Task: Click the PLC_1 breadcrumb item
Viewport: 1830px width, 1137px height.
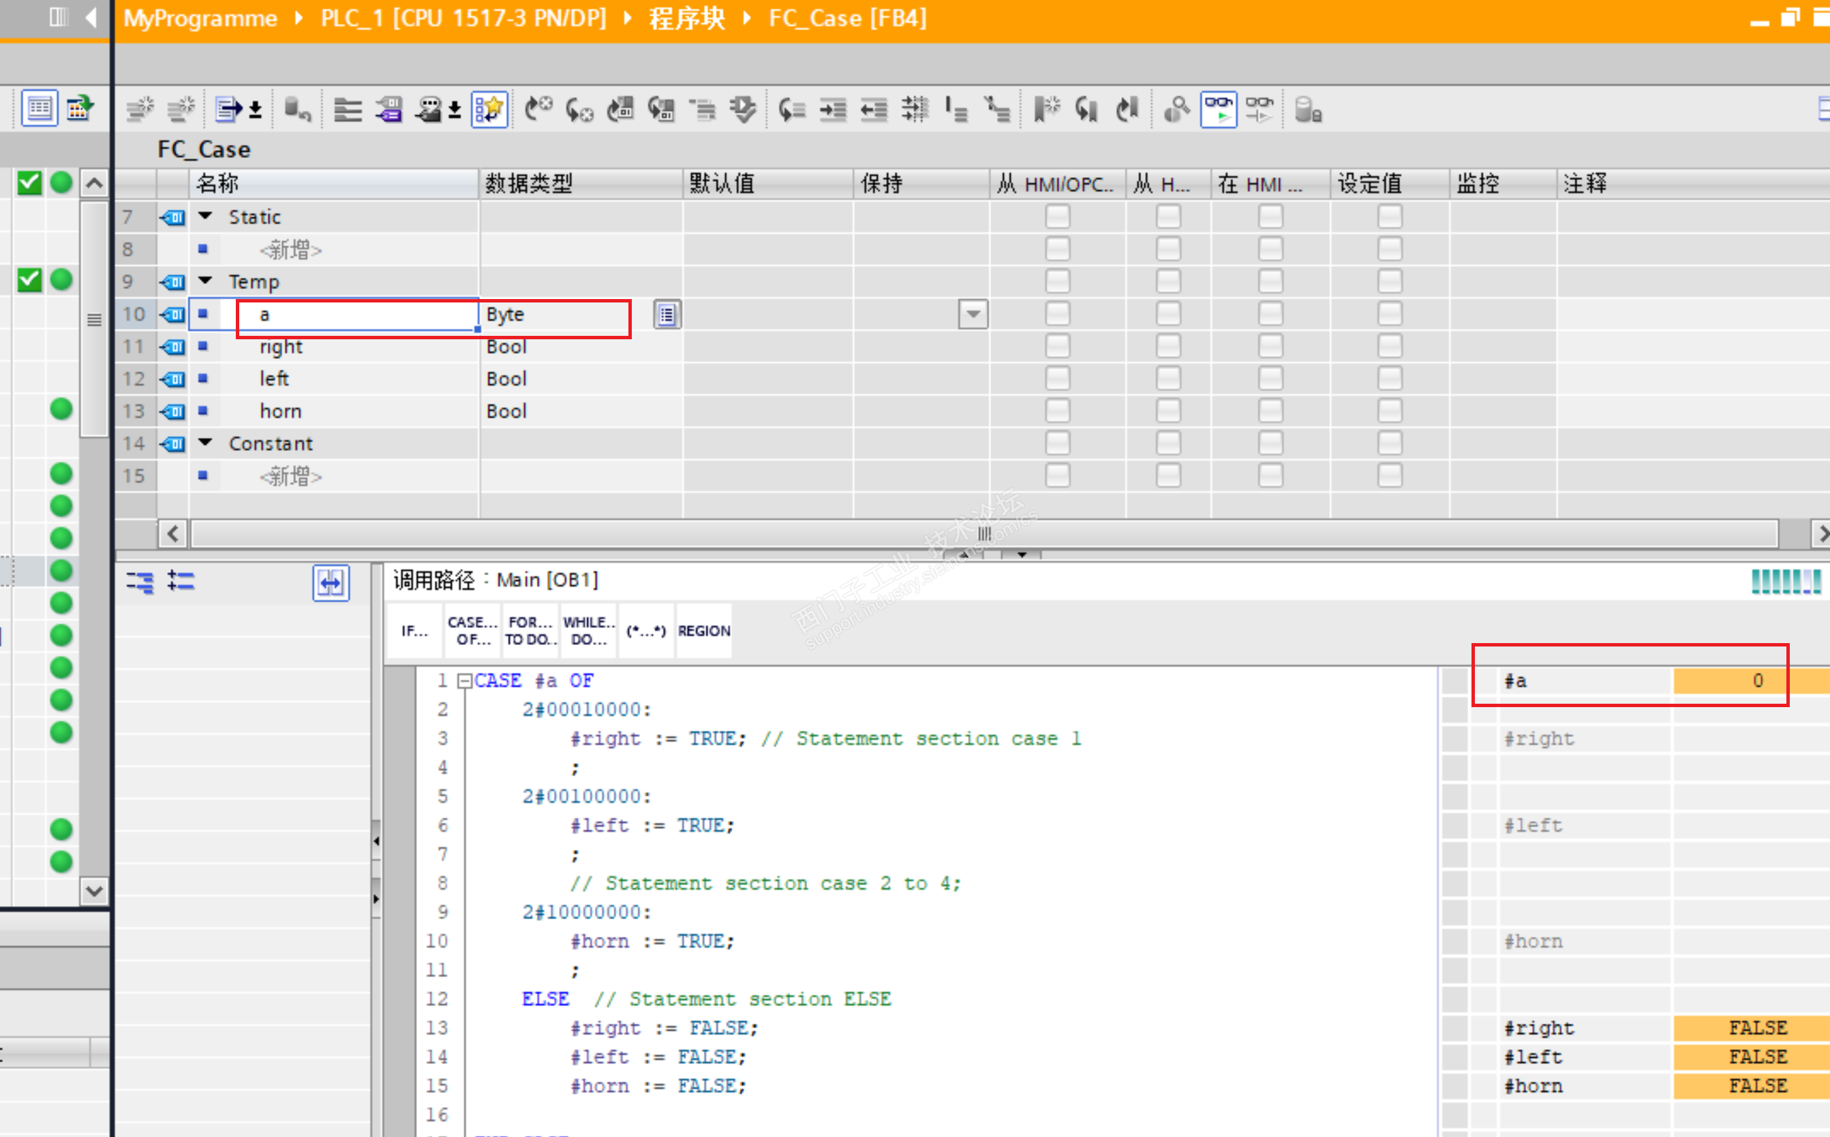Action: tap(463, 18)
